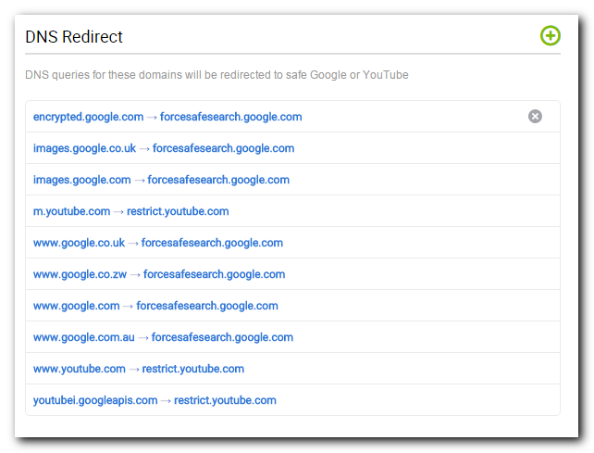The height and width of the screenshot is (453, 594).
Task: Select forcesafesearch target in the images.google.co.uk row
Action: point(223,148)
